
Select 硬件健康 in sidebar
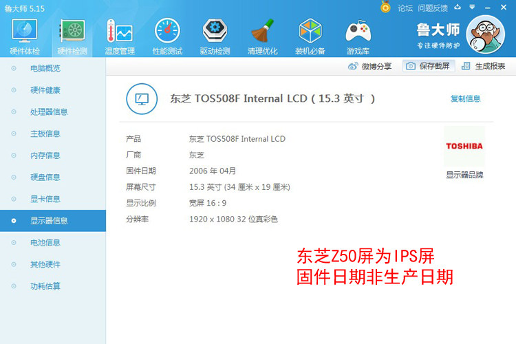coord(53,90)
